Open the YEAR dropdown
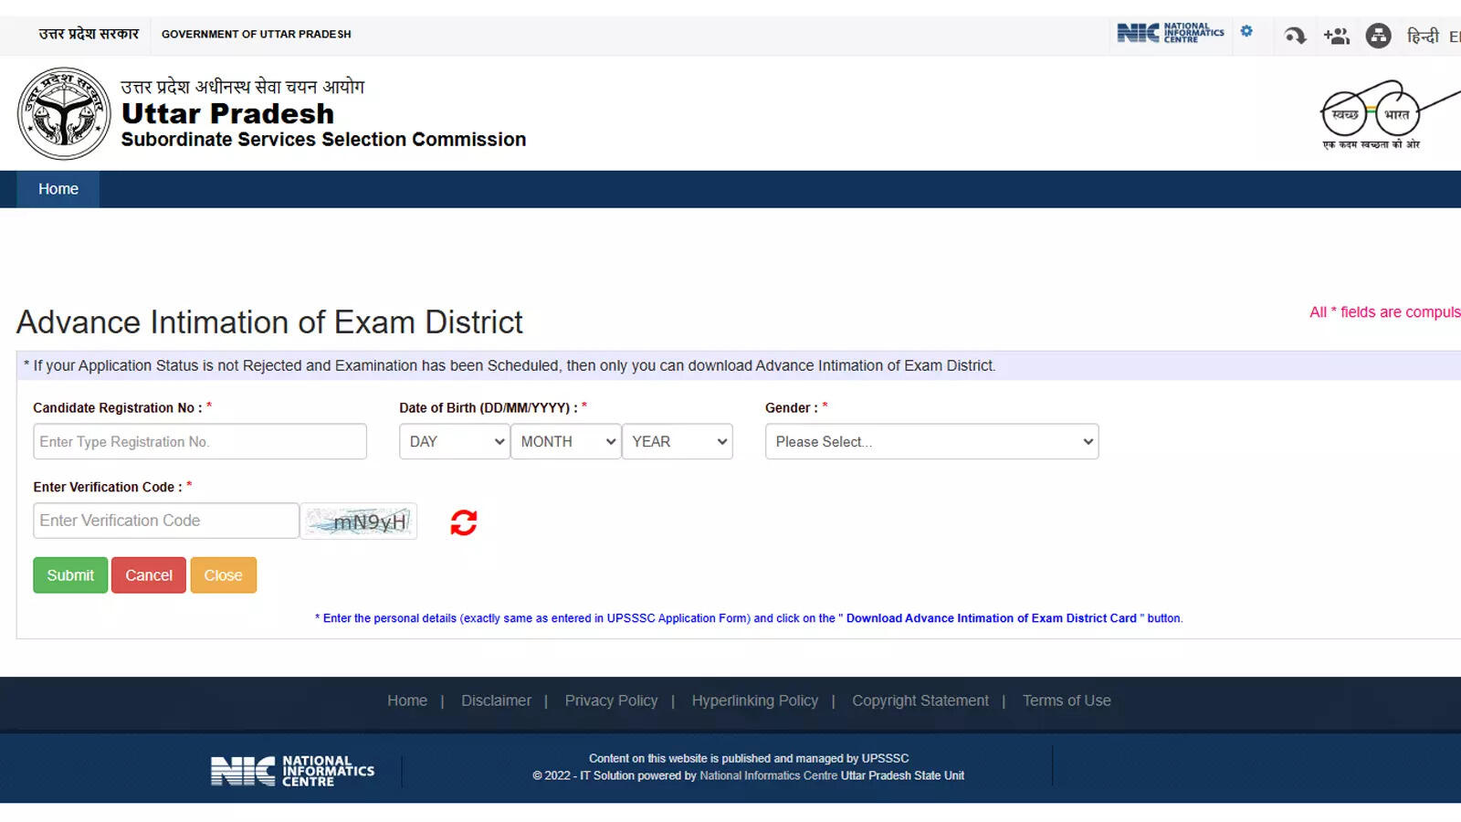1461x822 pixels. [678, 441]
